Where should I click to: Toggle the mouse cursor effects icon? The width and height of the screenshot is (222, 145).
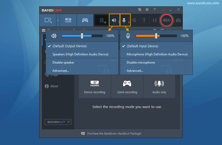(x=134, y=21)
